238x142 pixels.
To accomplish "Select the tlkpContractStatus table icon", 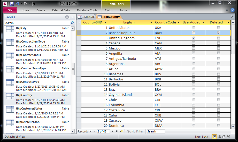I will [x=10, y=56].
